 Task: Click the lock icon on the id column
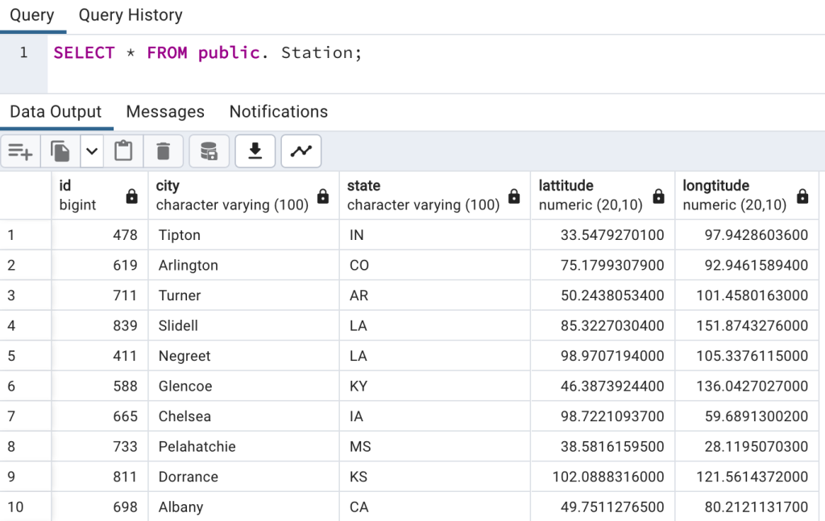131,196
